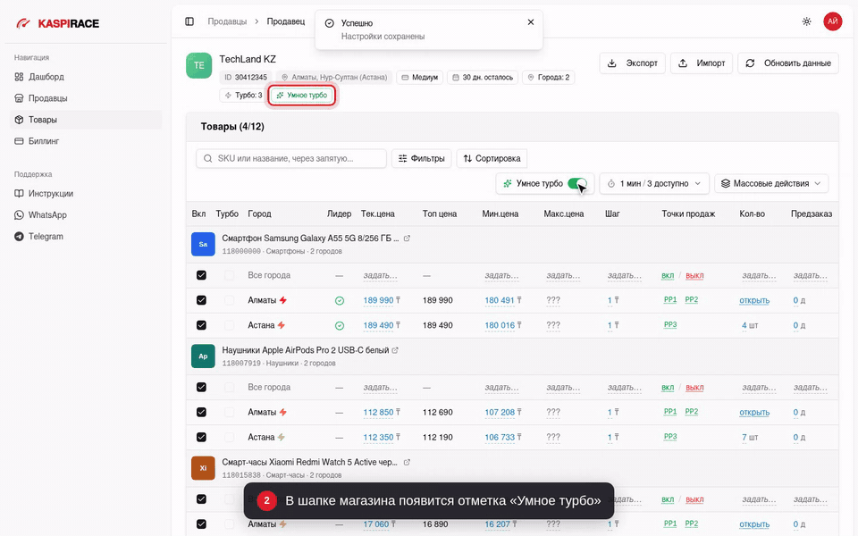Expand the Массовые действия dropdown
The image size is (858, 536).
tap(771, 184)
